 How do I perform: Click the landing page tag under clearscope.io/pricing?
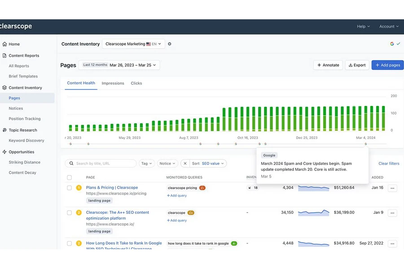tap(99, 200)
